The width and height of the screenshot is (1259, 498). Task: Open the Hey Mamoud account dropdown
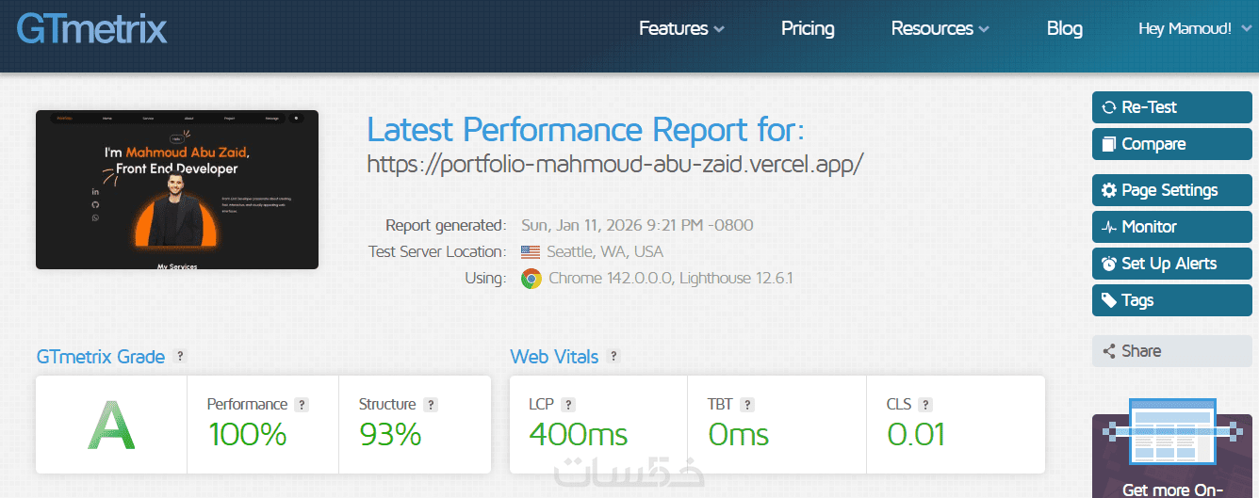click(1194, 28)
